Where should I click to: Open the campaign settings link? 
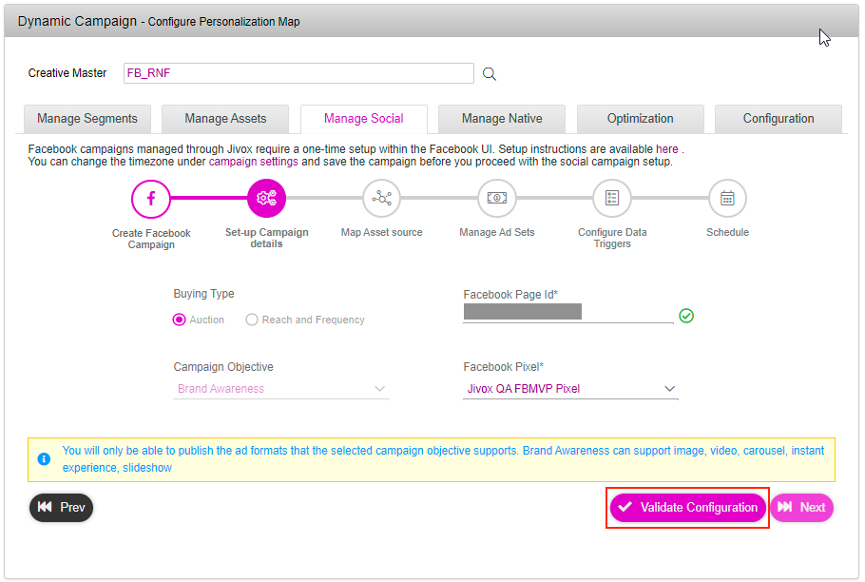[x=253, y=162]
